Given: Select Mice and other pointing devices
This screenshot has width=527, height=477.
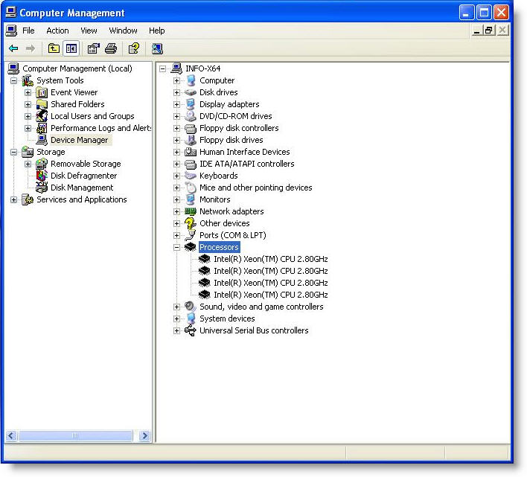Looking at the screenshot, I should [x=255, y=188].
